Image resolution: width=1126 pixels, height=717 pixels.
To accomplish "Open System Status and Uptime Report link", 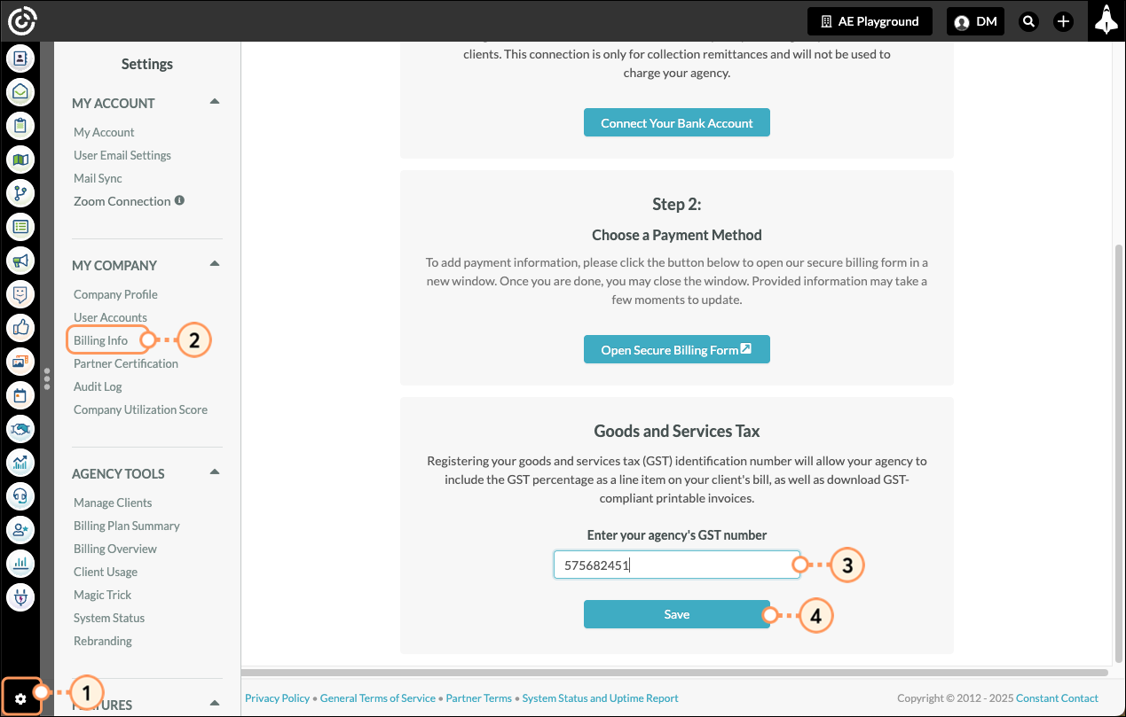I will [x=601, y=698].
